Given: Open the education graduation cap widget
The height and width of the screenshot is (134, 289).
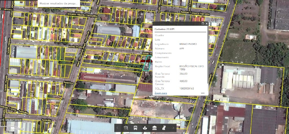Looking at the screenshot, I should pos(126,128).
